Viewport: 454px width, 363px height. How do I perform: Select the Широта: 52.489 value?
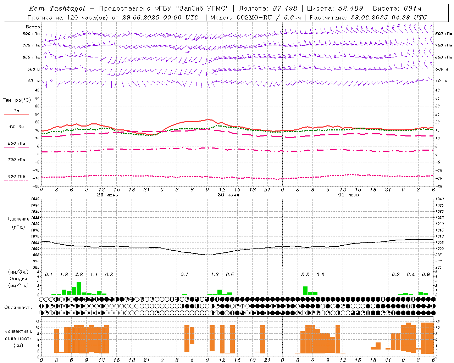click(x=335, y=9)
